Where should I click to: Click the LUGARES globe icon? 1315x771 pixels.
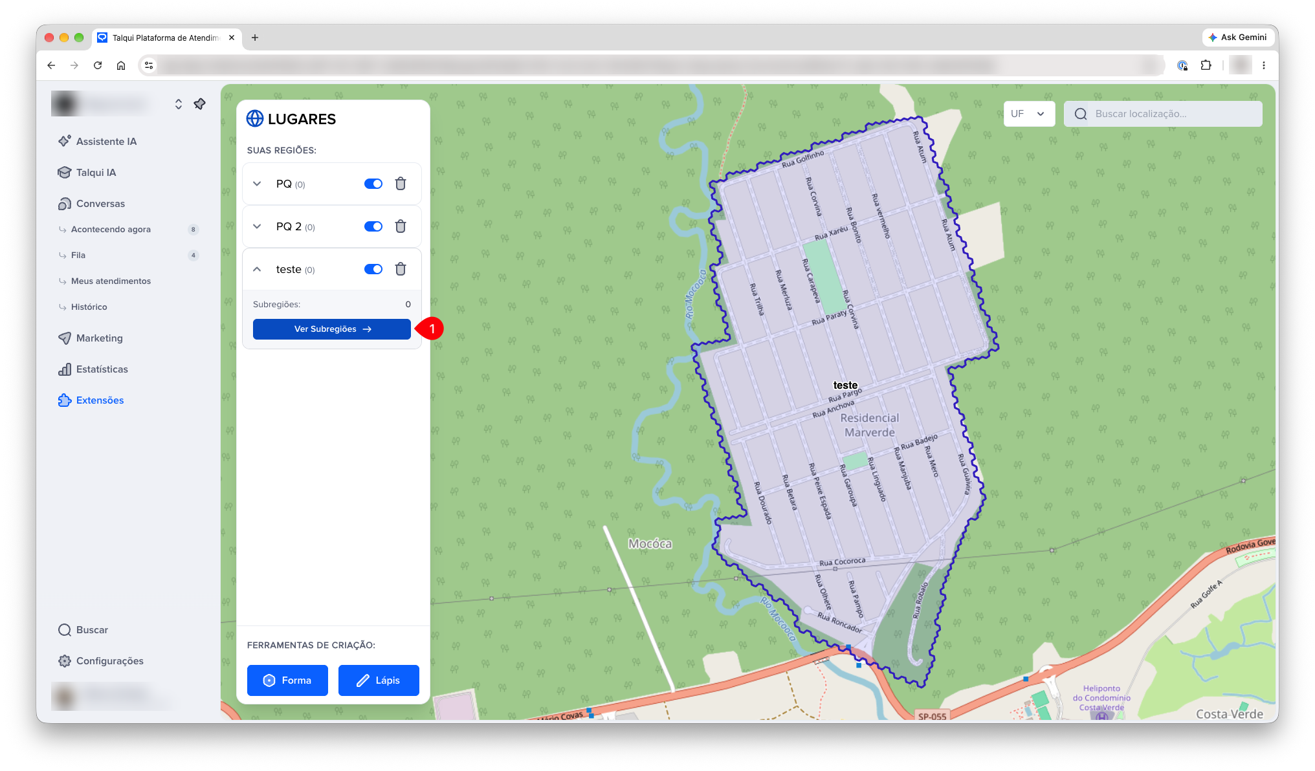255,119
